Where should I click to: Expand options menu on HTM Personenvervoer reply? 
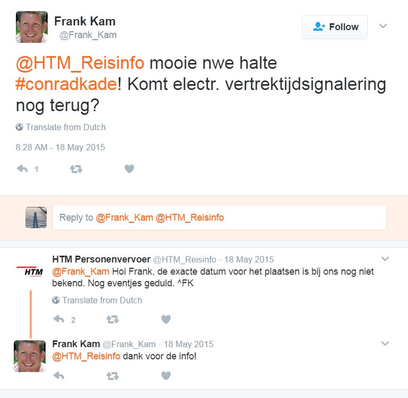(x=385, y=259)
